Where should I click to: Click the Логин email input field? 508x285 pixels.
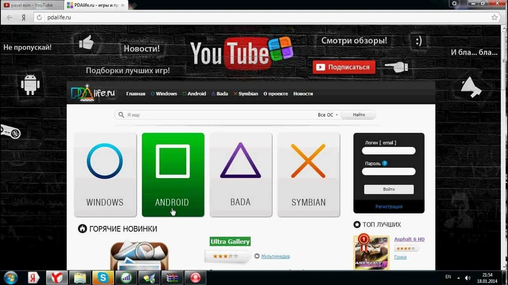pos(389,151)
